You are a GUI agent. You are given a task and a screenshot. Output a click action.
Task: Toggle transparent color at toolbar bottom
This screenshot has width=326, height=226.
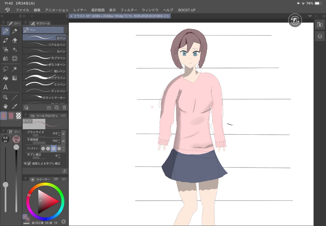[x=18, y=115]
